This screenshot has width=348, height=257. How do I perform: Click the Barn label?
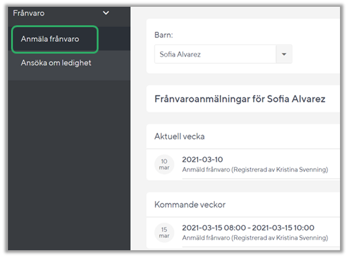click(x=164, y=35)
